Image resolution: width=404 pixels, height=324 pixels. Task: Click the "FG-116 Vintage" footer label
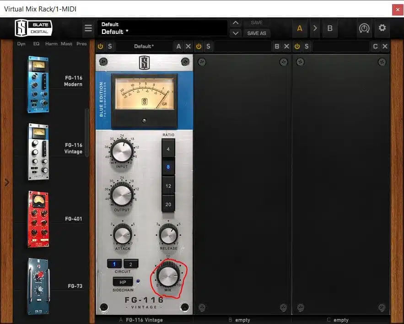click(144, 320)
